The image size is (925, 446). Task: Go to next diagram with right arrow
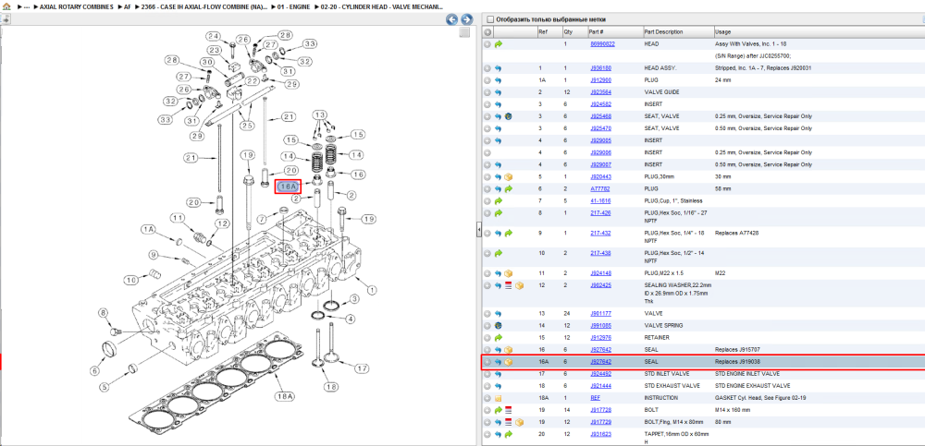pos(466,19)
